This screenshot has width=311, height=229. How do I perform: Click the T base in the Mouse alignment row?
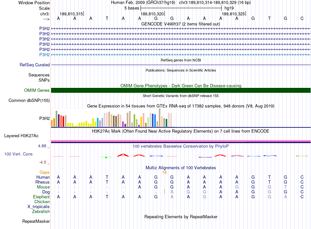point(285,187)
